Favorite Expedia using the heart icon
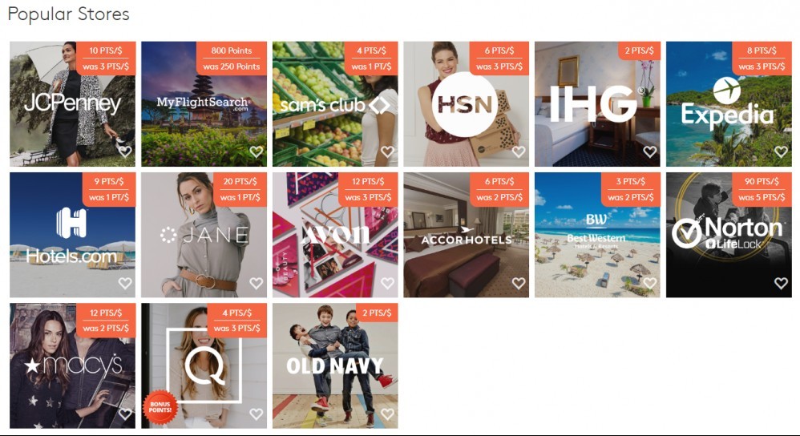800x436 pixels. pyautogui.click(x=781, y=151)
